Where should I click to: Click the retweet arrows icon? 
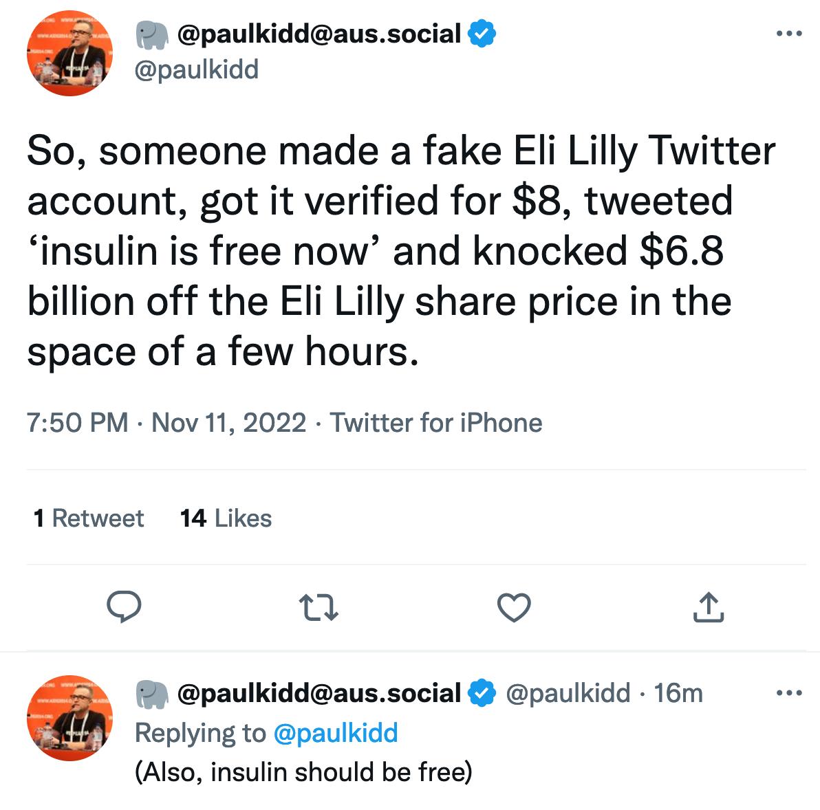(x=319, y=608)
